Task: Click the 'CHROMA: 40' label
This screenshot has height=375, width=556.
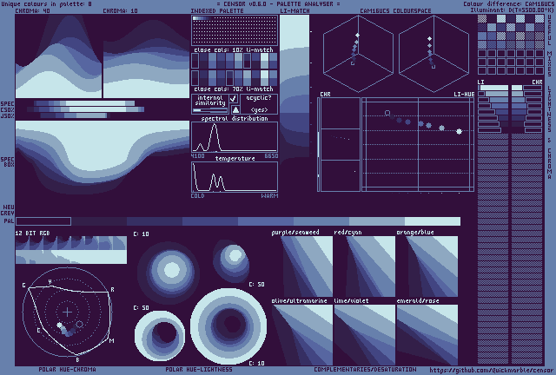Action: click(33, 11)
